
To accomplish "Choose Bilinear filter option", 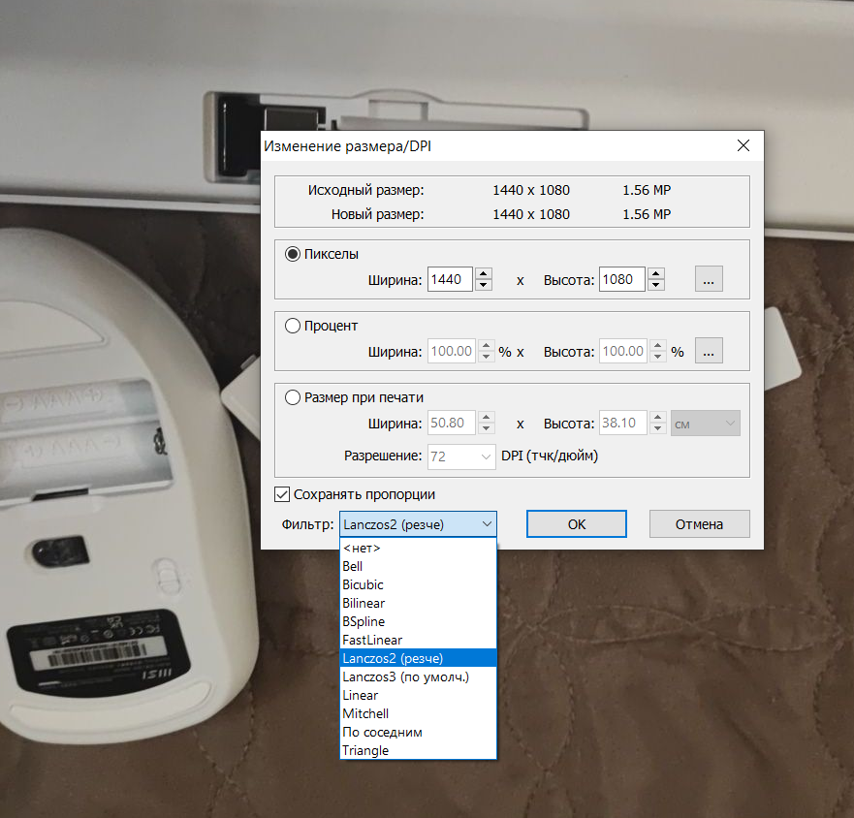I will point(418,604).
